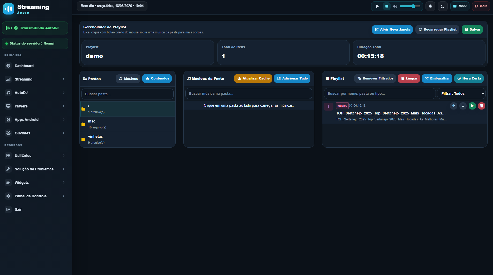Focus the Buscar música na pasta field
The height and width of the screenshot is (275, 493).
[x=249, y=93]
